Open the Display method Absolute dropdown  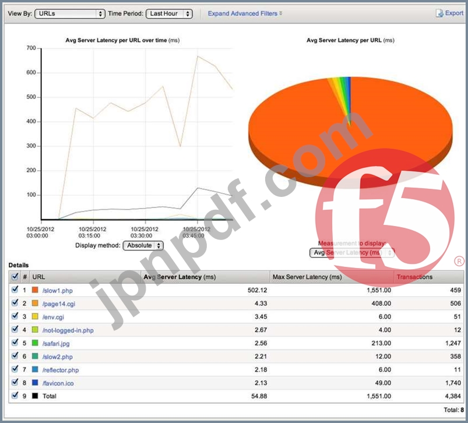[x=143, y=245]
